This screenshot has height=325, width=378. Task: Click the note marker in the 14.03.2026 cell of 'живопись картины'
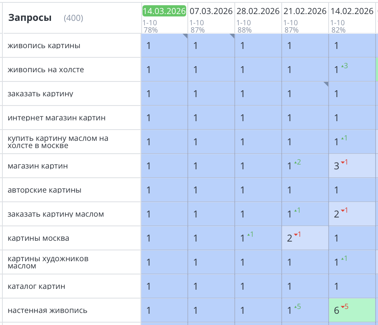point(185,36)
